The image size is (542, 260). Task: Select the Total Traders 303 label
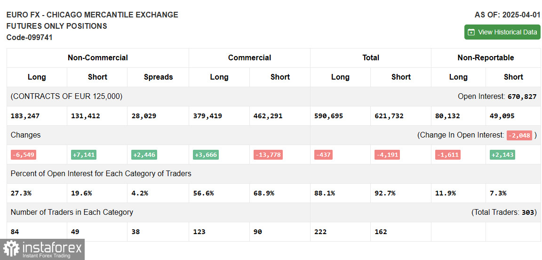[504, 212]
